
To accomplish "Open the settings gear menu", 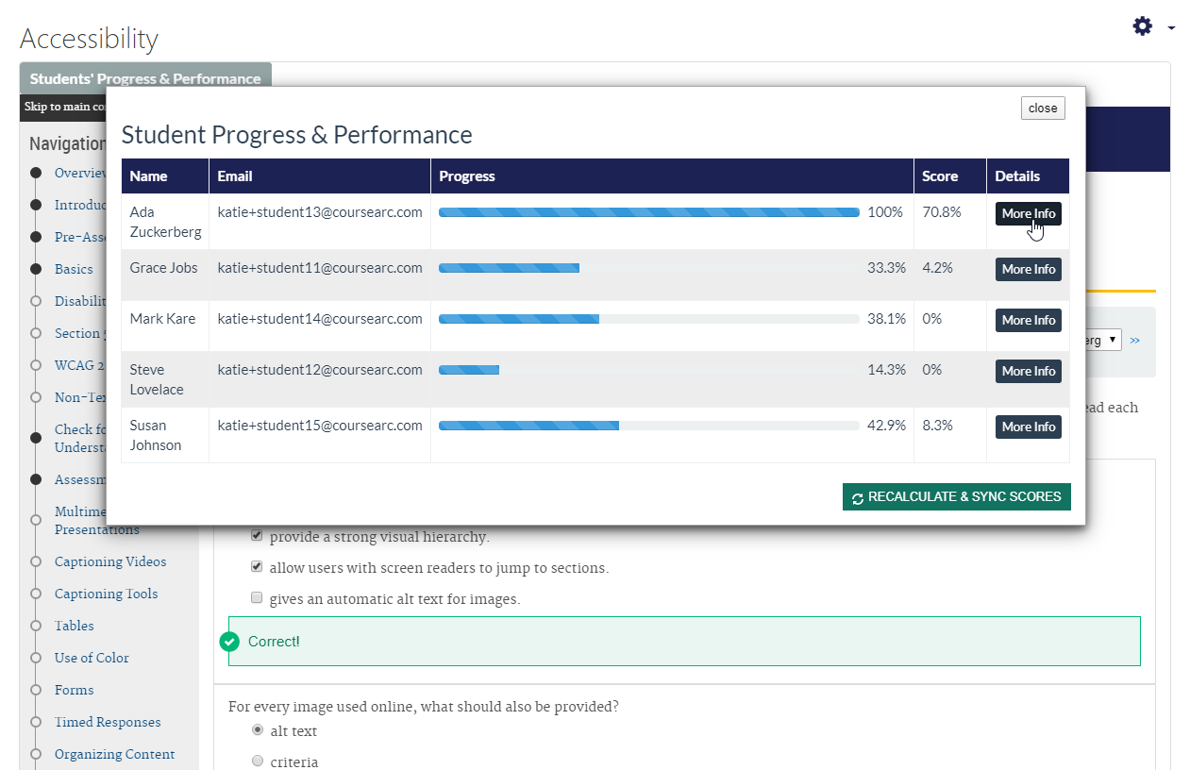I will pos(1142,26).
